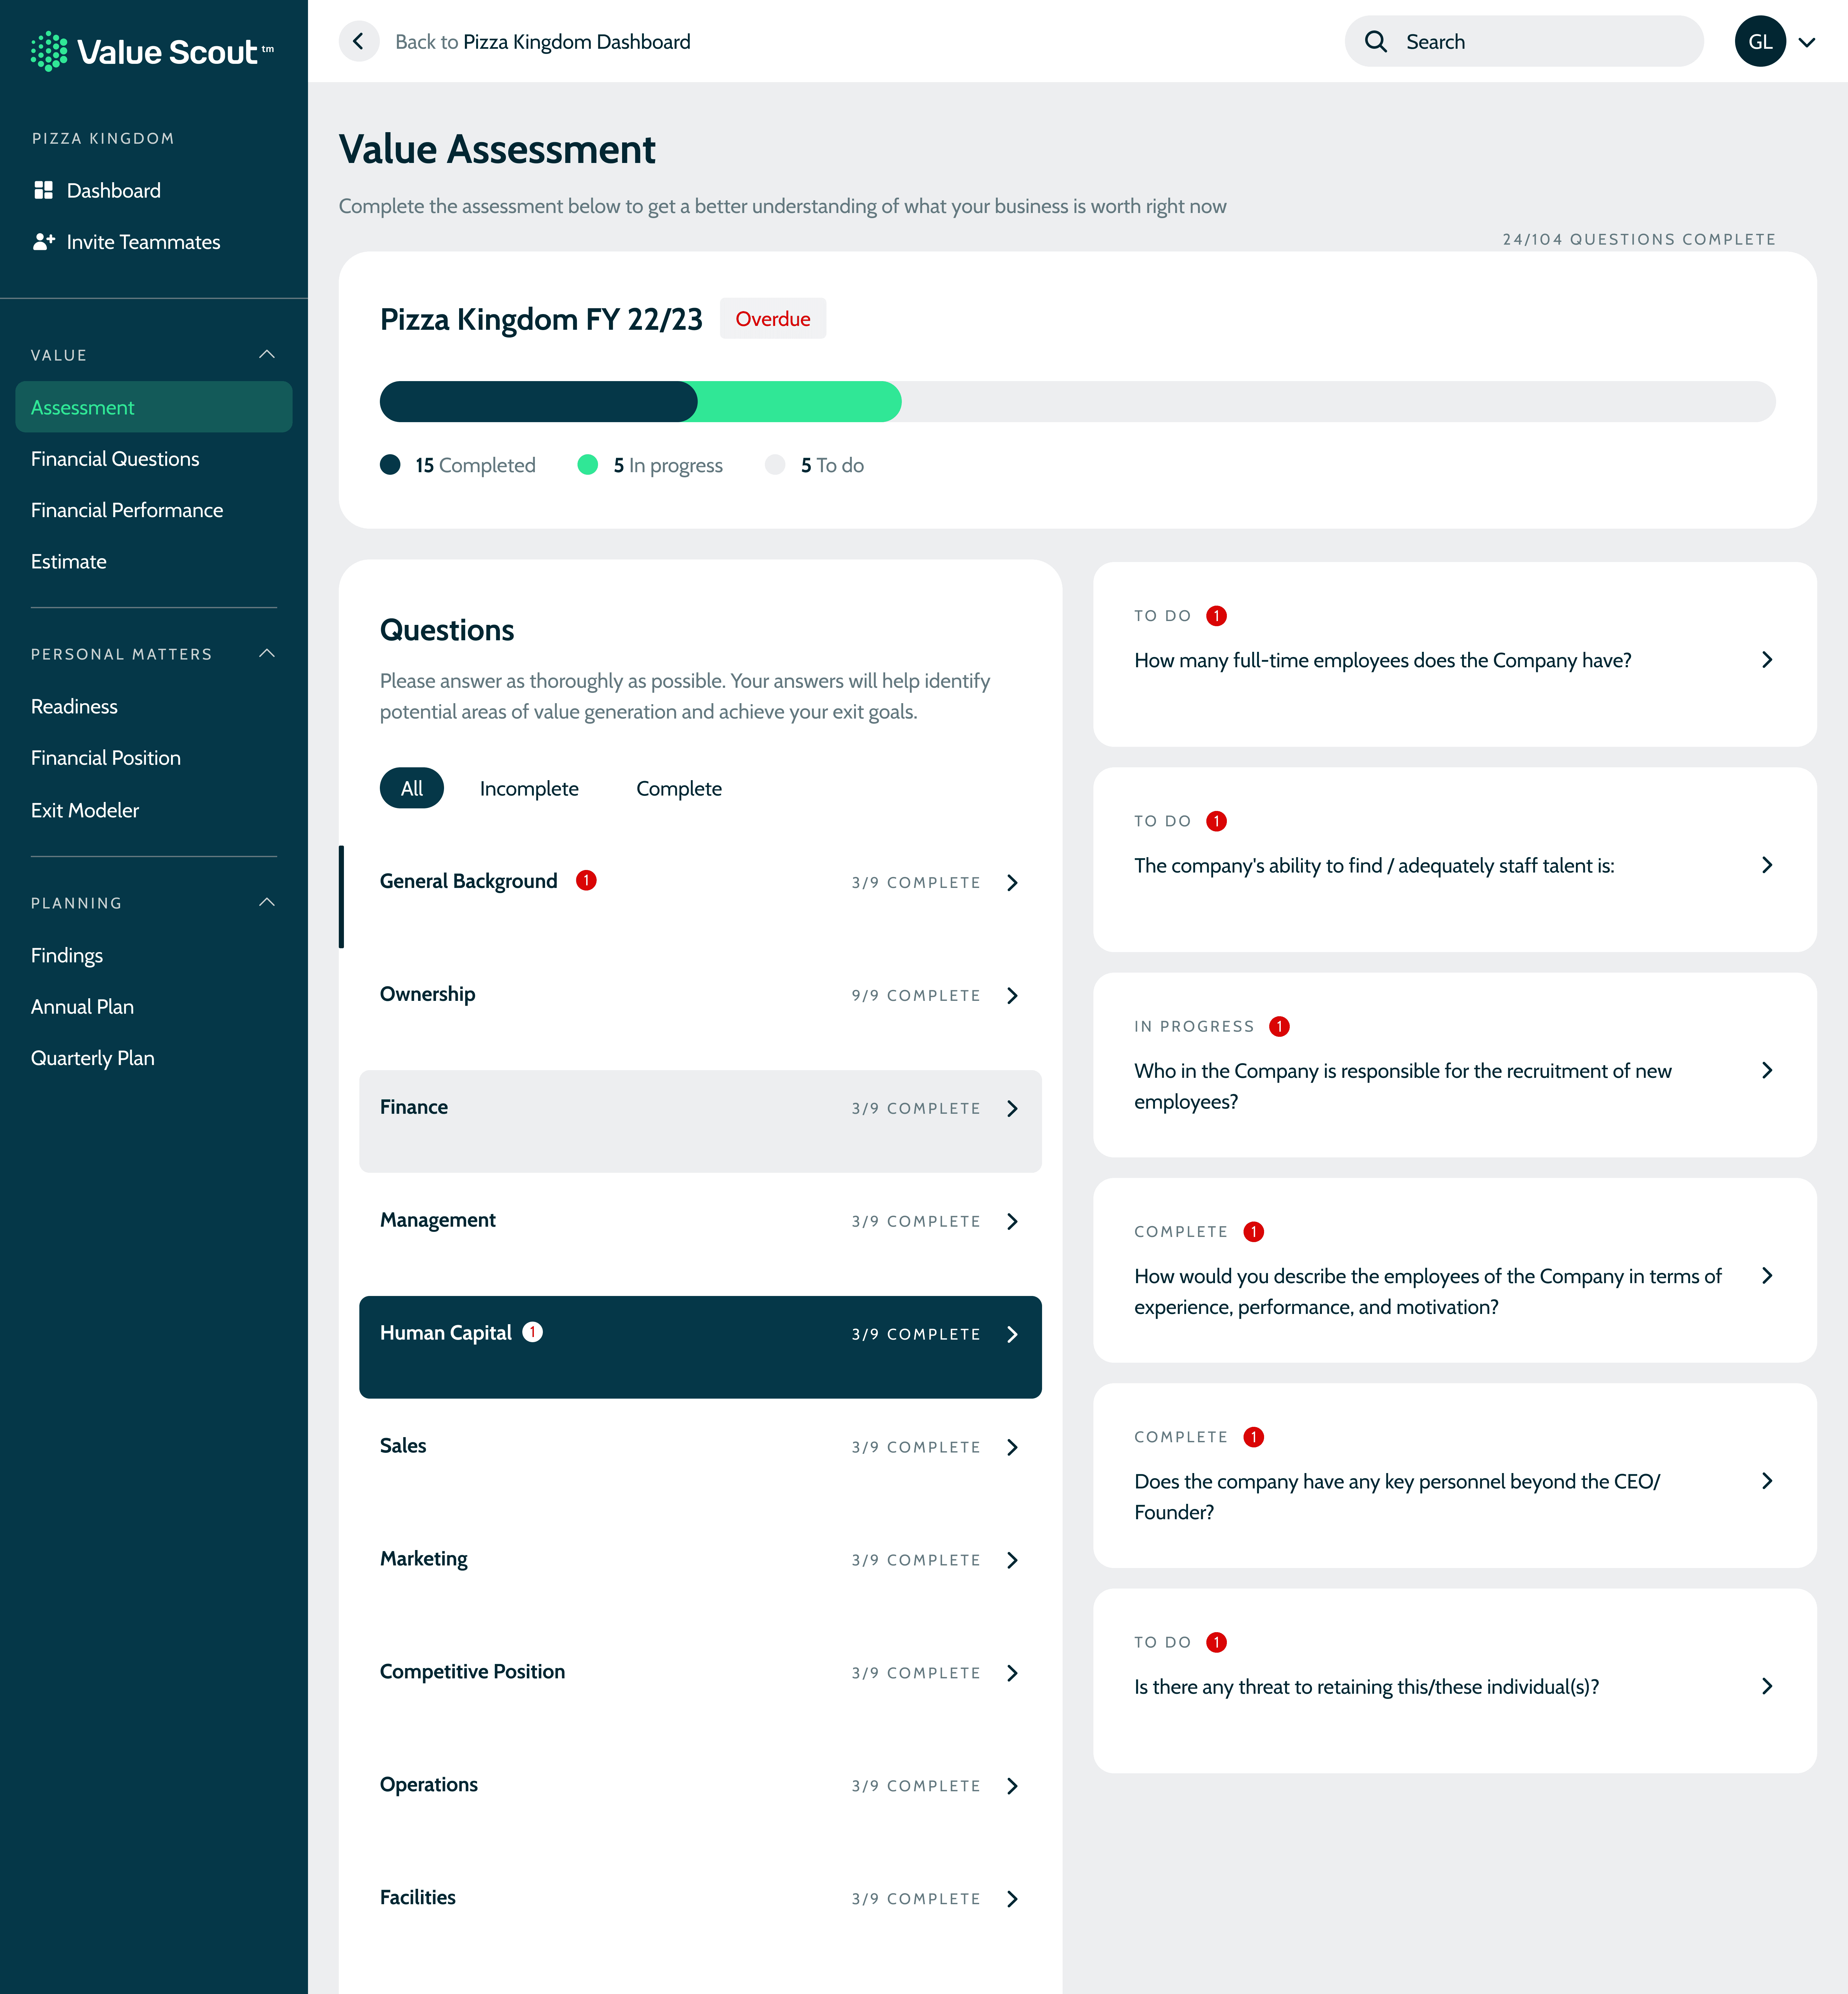Viewport: 1848px width, 1994px height.
Task: Collapse the Planning section
Action: coord(267,903)
